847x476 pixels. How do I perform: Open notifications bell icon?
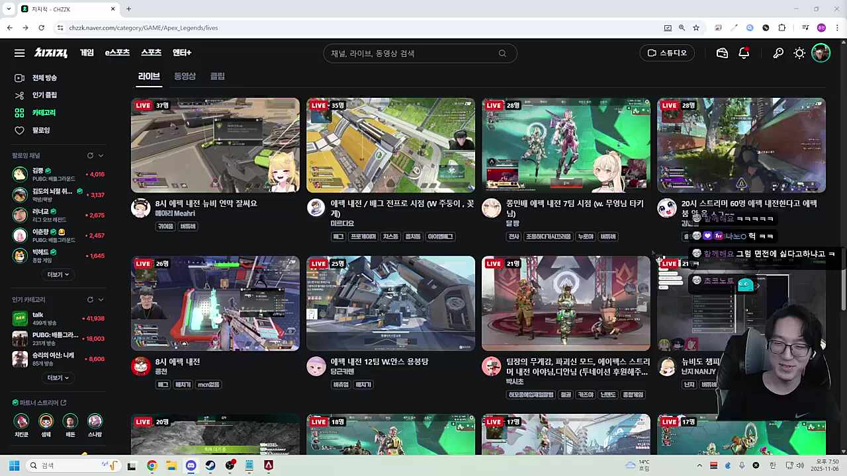744,53
